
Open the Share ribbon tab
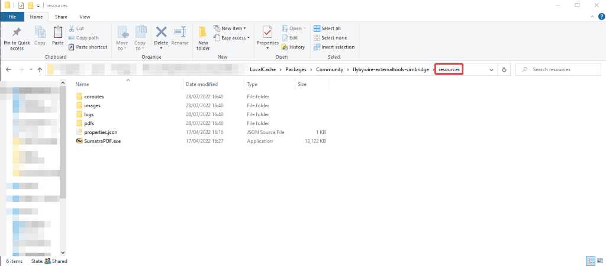[62, 17]
